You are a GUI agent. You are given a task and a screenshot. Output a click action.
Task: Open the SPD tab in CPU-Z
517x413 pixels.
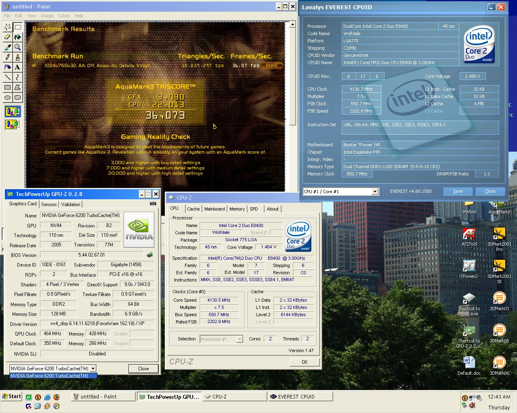[x=254, y=209]
